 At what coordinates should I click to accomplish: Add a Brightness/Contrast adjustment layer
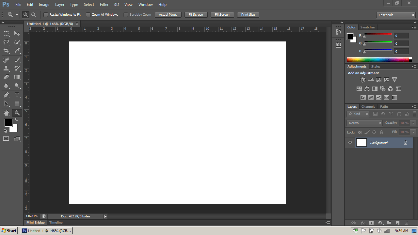click(363, 80)
